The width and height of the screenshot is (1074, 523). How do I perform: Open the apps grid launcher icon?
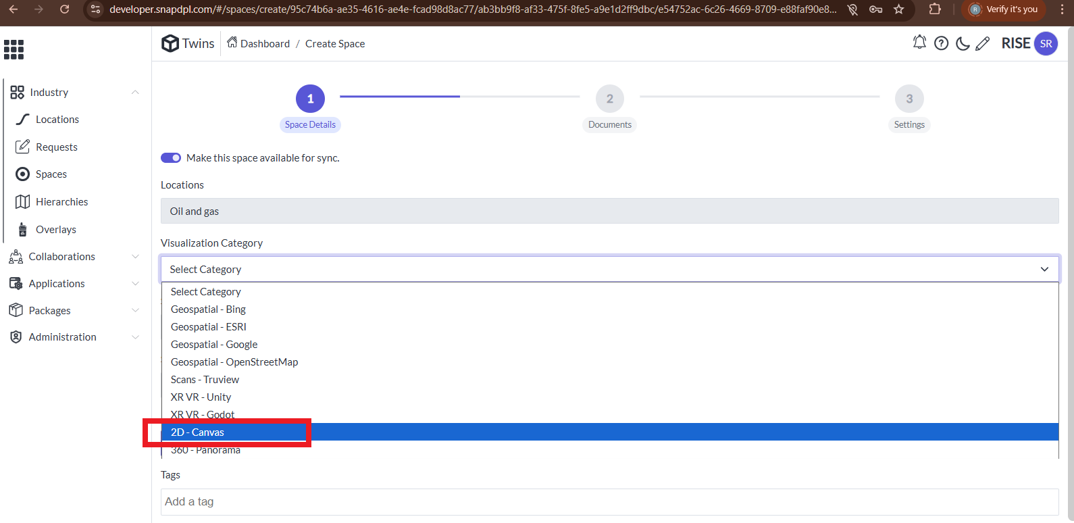click(14, 49)
